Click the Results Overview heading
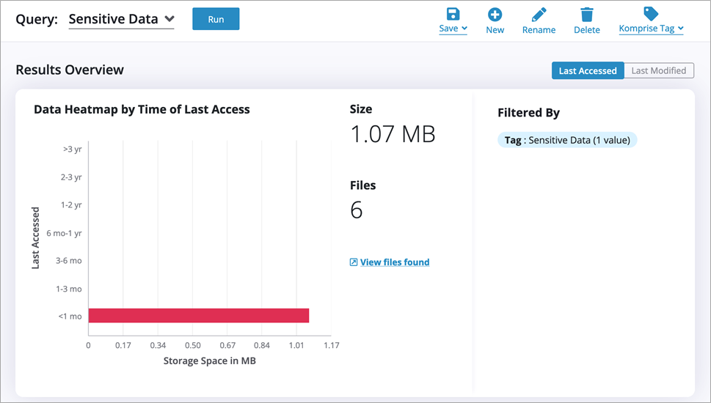 [70, 70]
